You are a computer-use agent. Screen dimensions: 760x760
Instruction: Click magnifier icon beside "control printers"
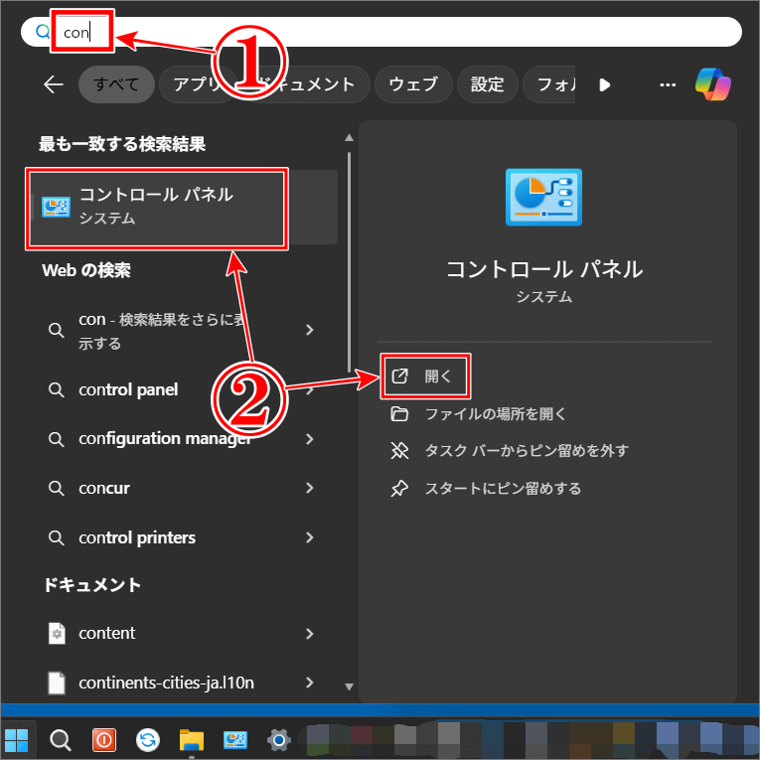pyautogui.click(x=57, y=537)
